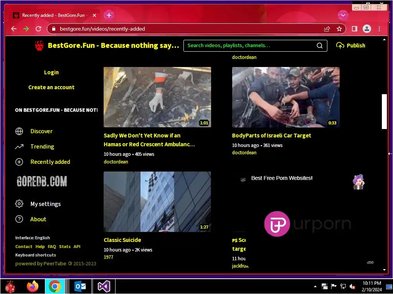
Task: Reload the current page
Action: tap(38, 29)
